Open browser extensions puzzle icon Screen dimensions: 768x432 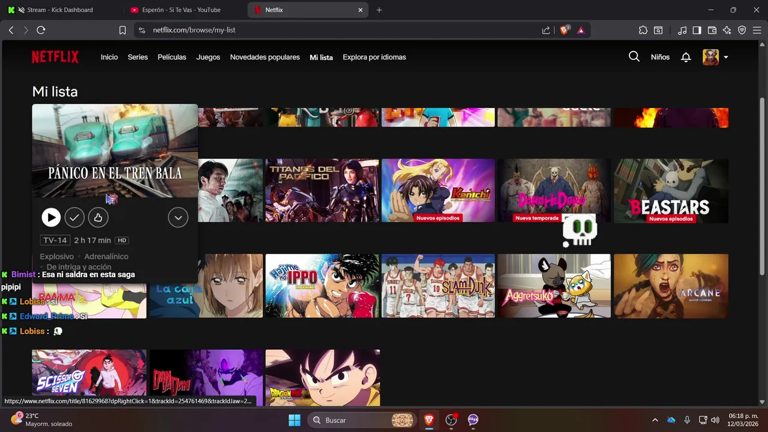tap(643, 30)
